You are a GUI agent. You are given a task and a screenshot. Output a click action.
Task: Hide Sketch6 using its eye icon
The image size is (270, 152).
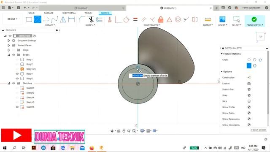[x=17, y=107]
